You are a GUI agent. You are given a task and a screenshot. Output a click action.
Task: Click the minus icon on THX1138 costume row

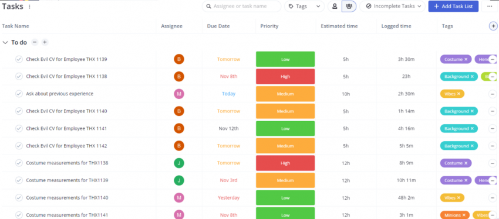(x=493, y=163)
